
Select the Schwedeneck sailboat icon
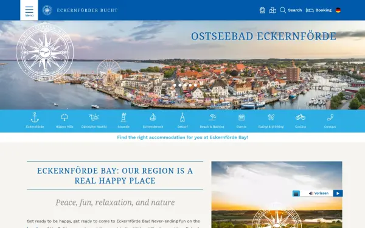coord(153,117)
